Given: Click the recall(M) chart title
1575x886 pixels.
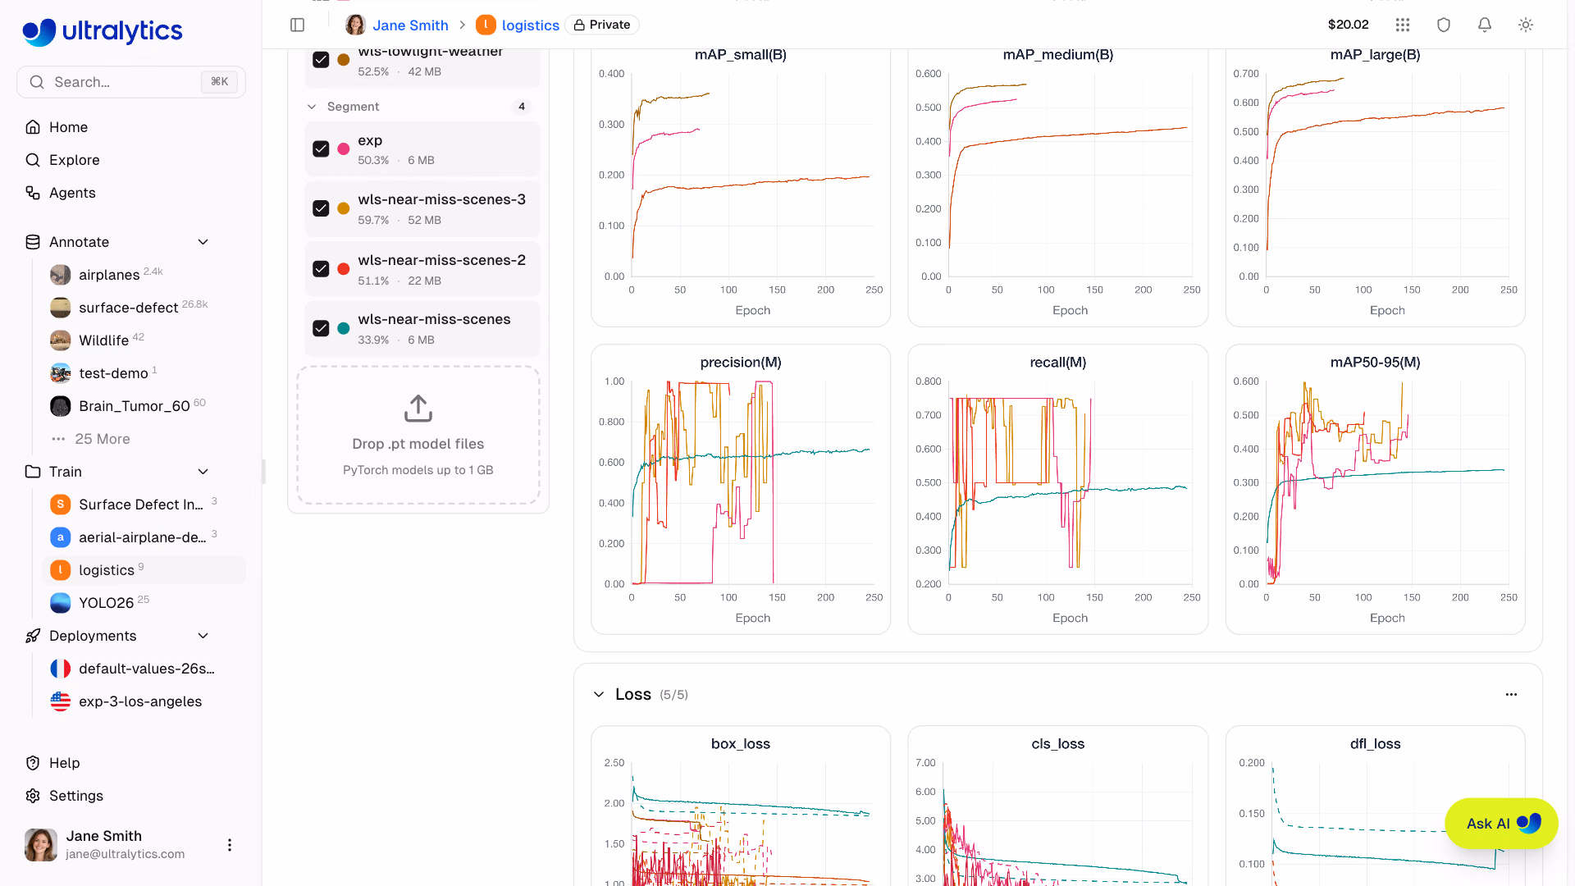Looking at the screenshot, I should coord(1057,362).
